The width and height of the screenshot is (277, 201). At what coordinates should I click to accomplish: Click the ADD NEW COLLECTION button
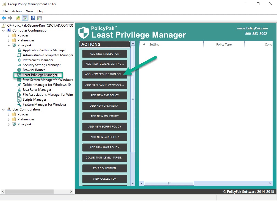click(105, 53)
